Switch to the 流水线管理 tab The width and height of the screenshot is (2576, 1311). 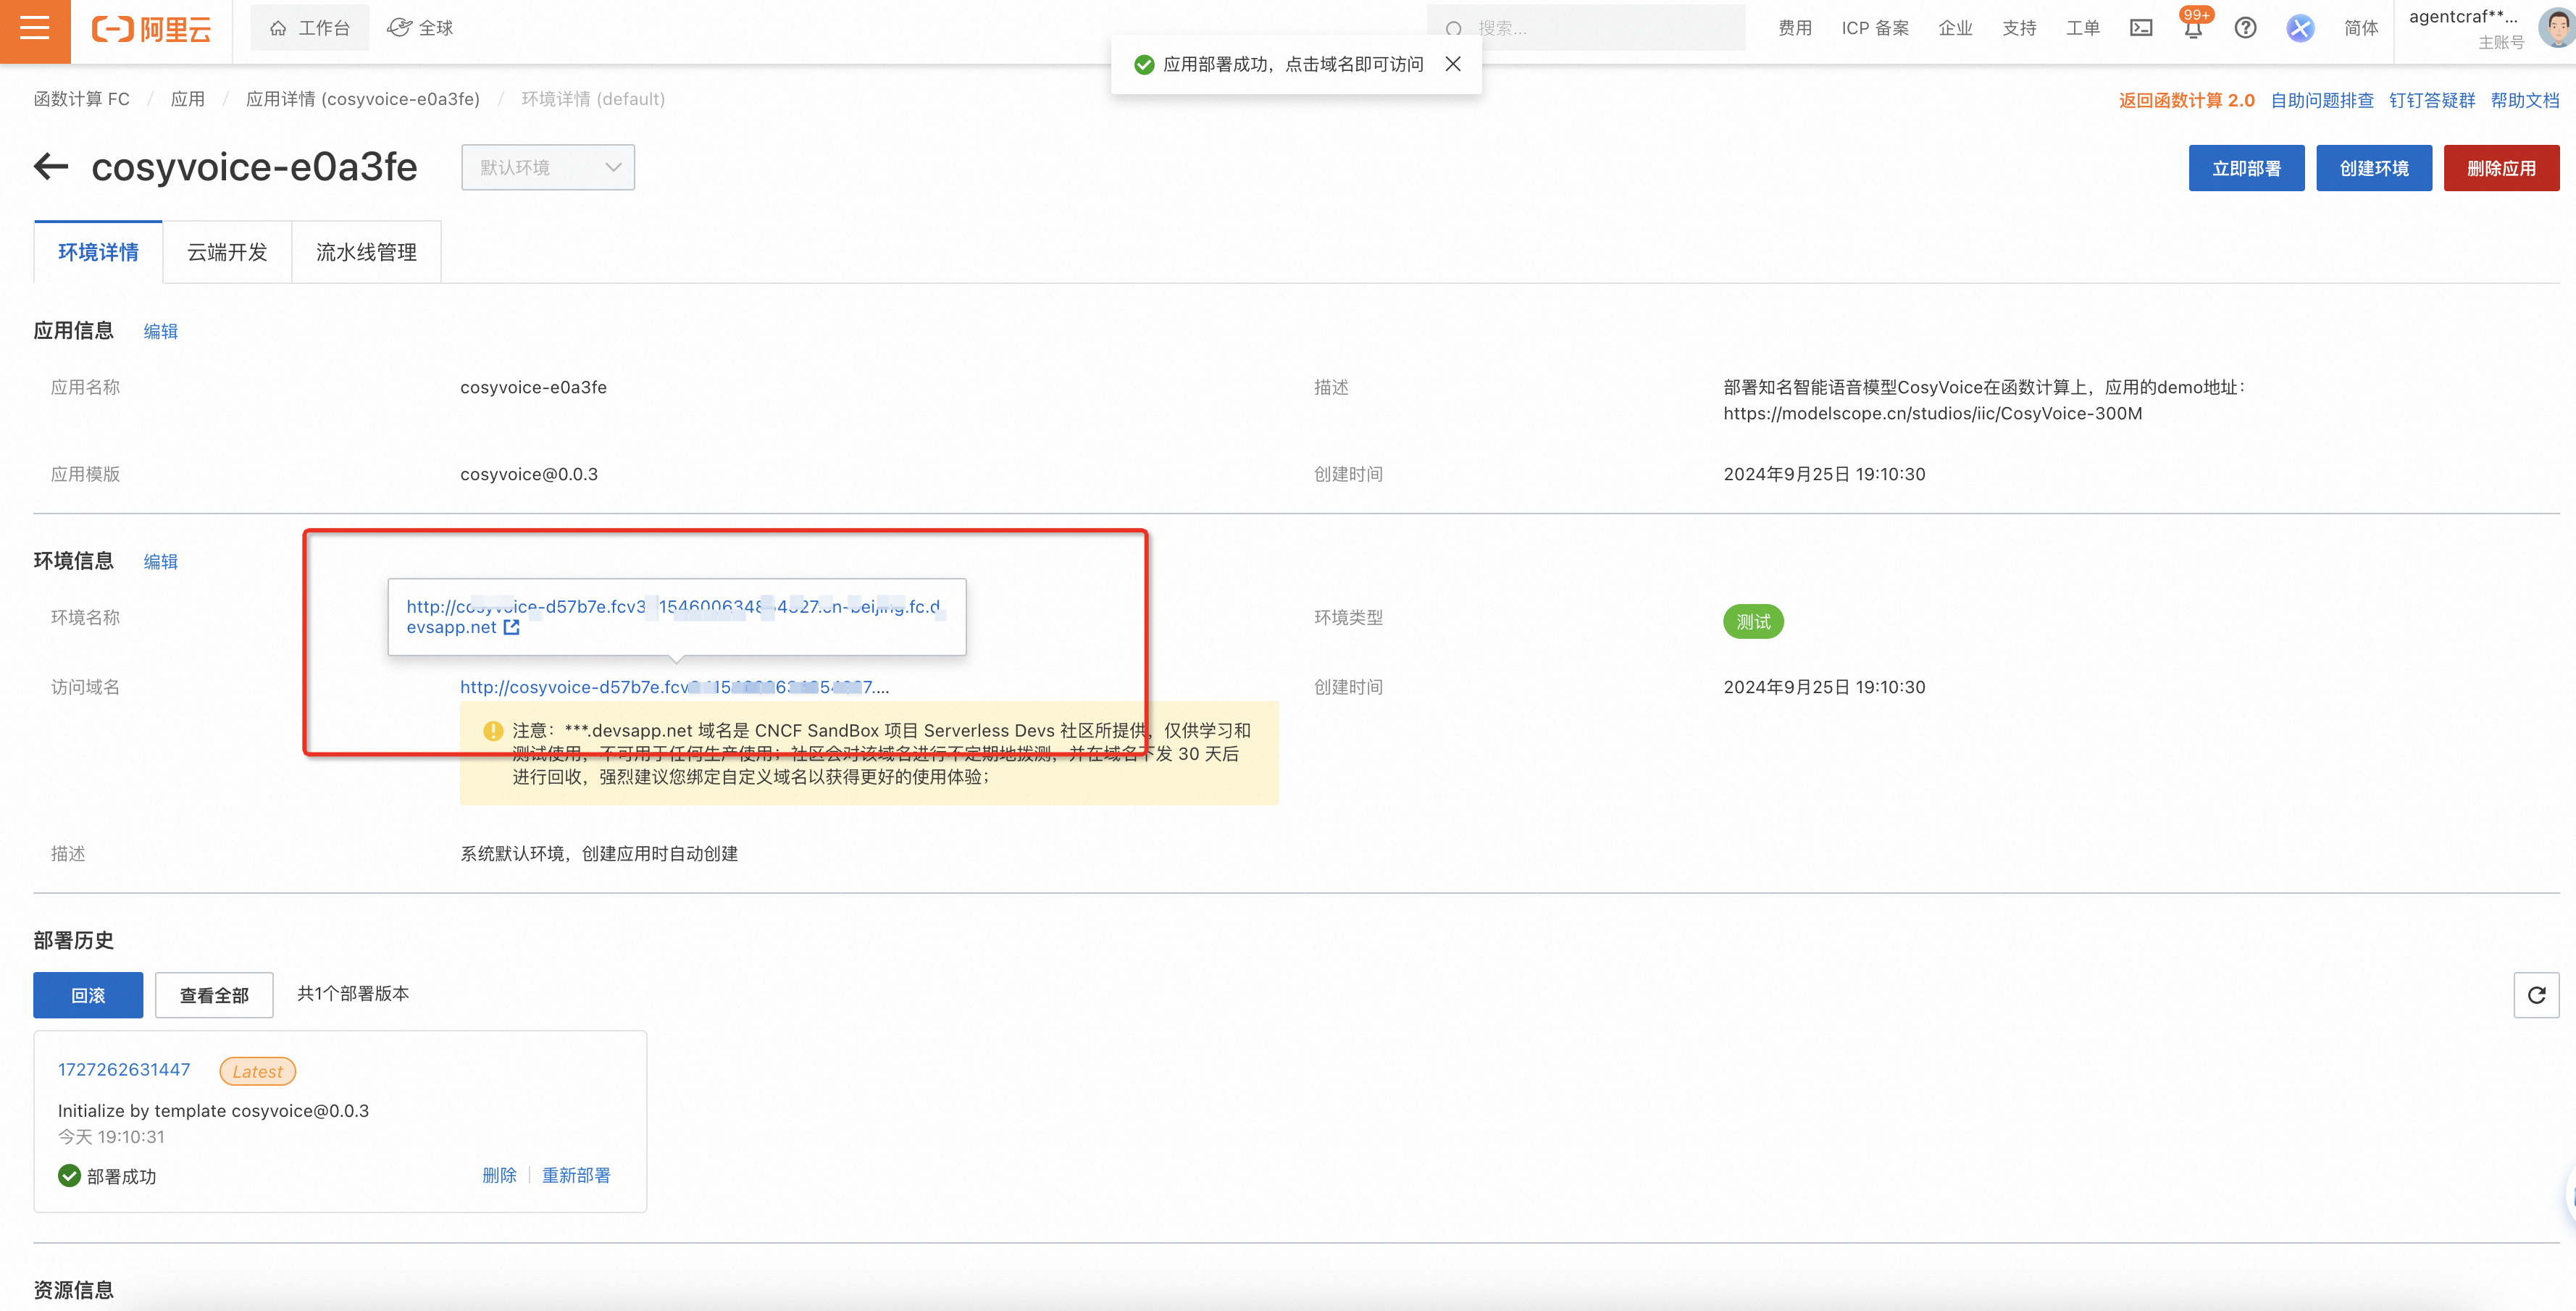pos(366,252)
